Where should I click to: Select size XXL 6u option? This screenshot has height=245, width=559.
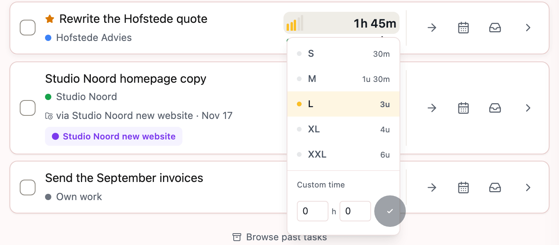(x=343, y=155)
